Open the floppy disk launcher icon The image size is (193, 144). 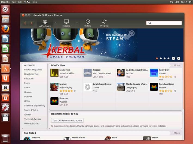pyautogui.click(x=5, y=117)
